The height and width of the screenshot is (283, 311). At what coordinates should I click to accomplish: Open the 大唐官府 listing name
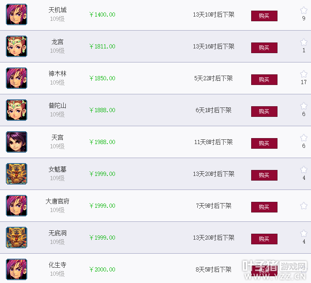[x=57, y=201]
